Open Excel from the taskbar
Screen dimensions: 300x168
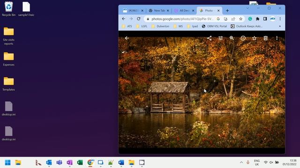pyautogui.click(x=80, y=162)
